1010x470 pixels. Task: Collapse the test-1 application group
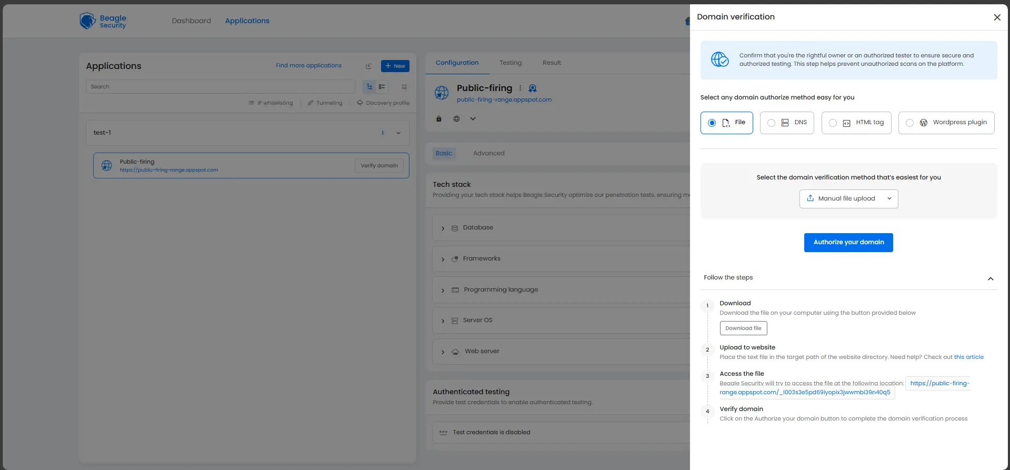pos(398,133)
